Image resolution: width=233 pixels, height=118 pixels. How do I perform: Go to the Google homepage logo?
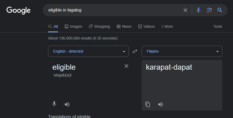click(18, 10)
